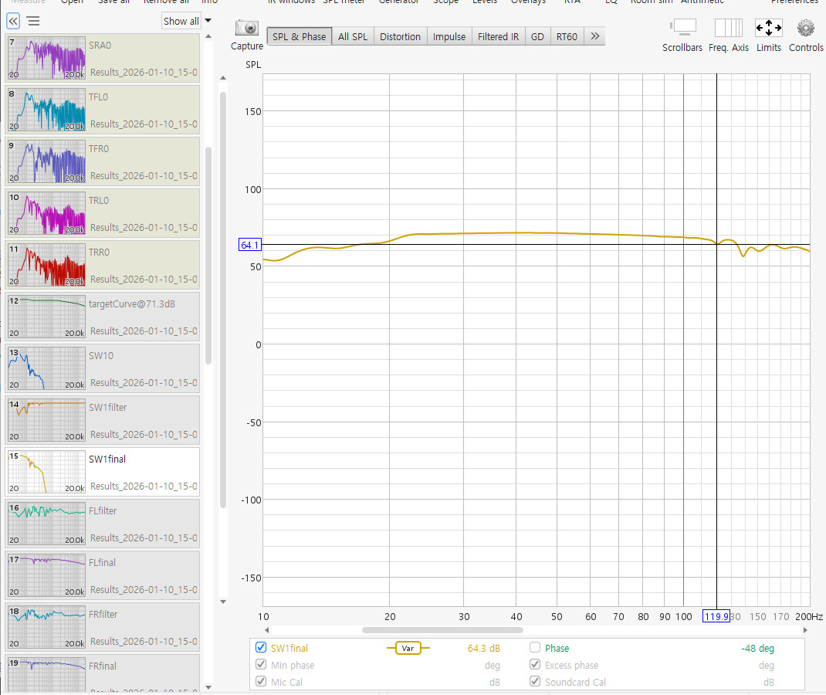
Task: Uncheck the SW1final trace checkbox
Action: [x=260, y=648]
